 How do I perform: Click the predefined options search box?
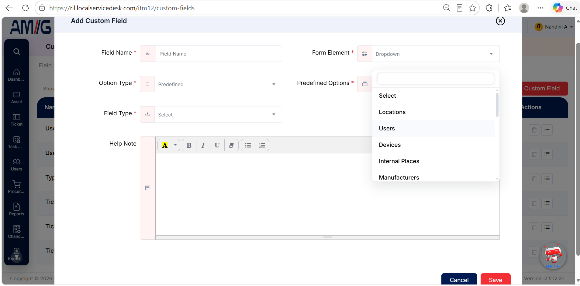[436, 79]
